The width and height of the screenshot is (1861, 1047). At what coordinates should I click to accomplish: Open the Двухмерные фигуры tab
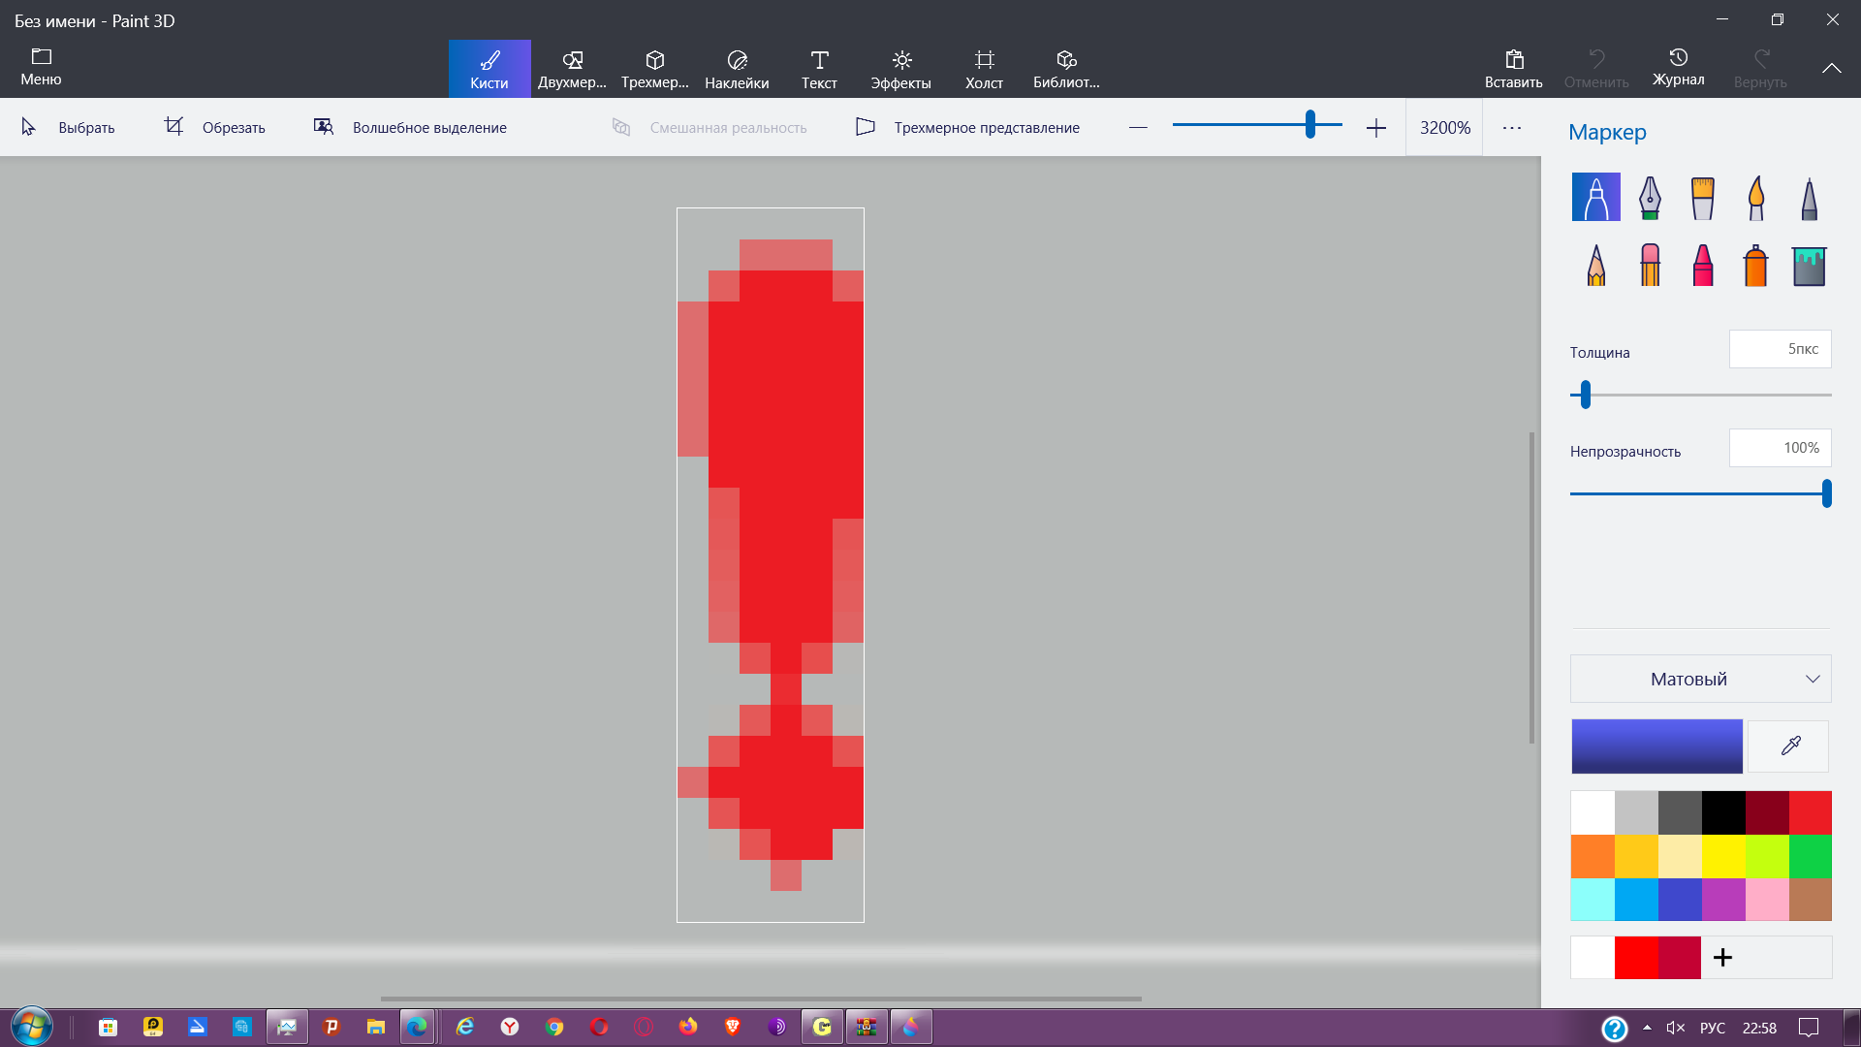coord(572,69)
